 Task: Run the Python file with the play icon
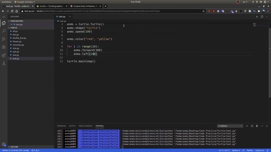[x=257, y=16]
